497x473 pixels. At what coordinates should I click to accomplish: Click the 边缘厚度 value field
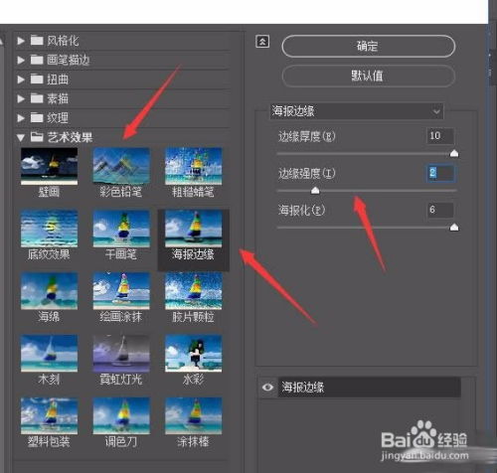click(x=440, y=136)
